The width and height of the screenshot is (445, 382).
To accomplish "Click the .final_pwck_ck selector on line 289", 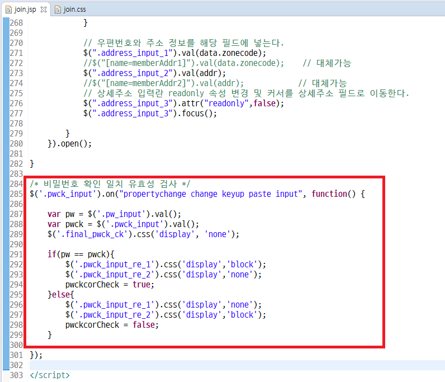I will click(x=92, y=234).
